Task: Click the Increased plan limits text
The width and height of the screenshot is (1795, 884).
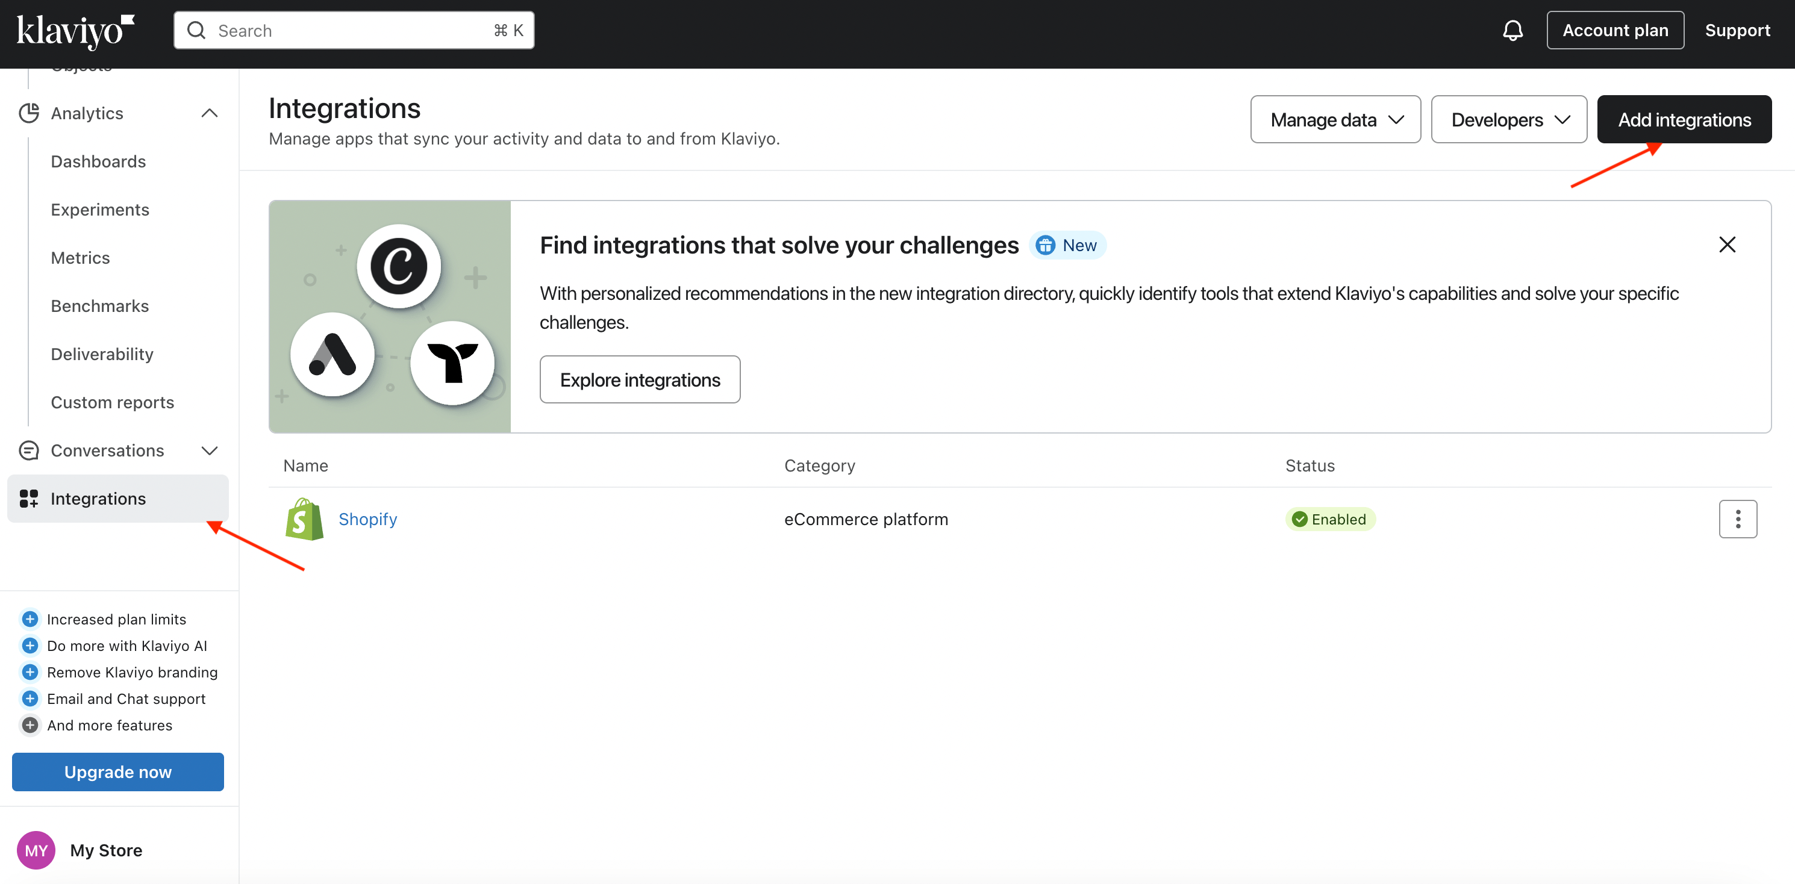Action: click(x=116, y=618)
